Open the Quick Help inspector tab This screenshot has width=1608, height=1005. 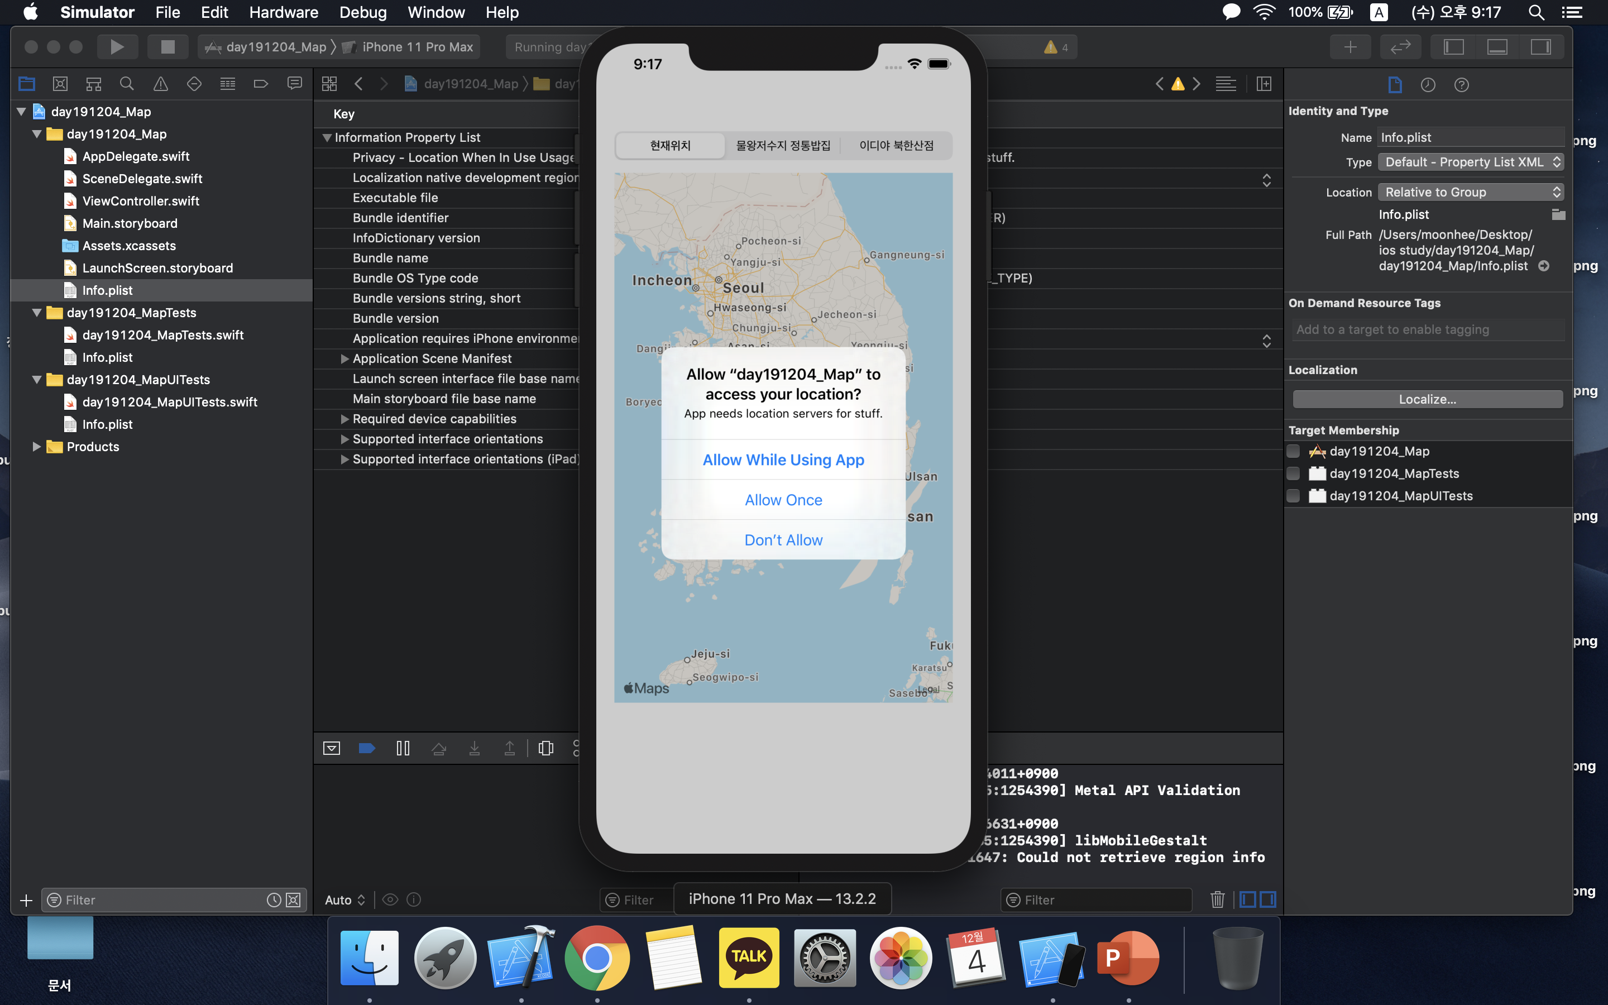point(1461,84)
